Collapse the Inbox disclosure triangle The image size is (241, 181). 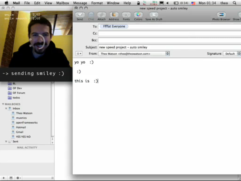point(6,109)
